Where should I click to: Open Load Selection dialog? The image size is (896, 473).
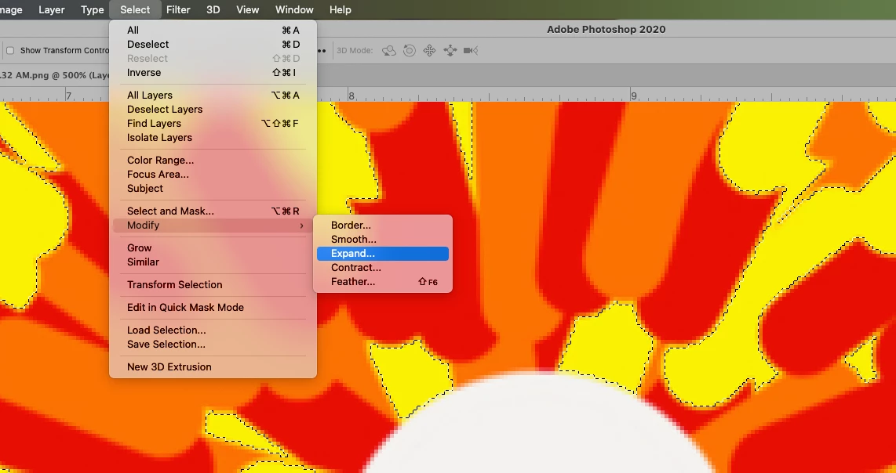click(x=213, y=330)
